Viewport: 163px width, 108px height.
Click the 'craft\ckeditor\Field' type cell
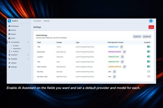[x=84, y=67]
